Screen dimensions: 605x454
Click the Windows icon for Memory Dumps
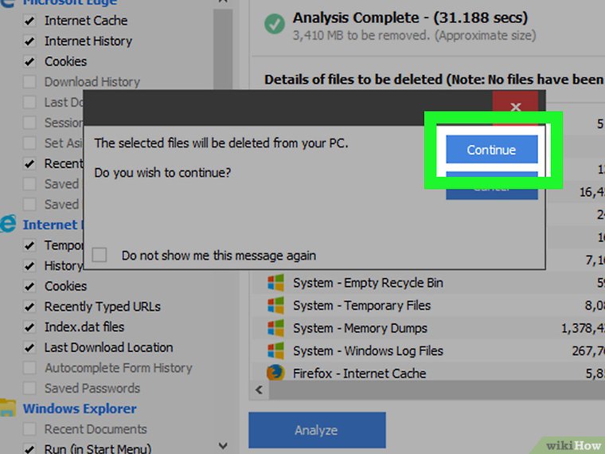(x=276, y=328)
